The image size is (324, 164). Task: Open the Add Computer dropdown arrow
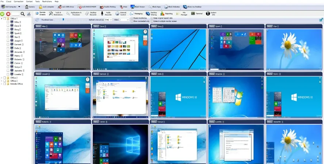[x=19, y=7]
